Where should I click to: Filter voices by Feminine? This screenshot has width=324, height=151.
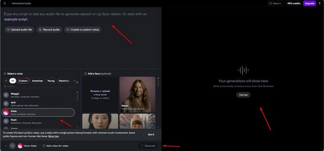tap(64, 81)
